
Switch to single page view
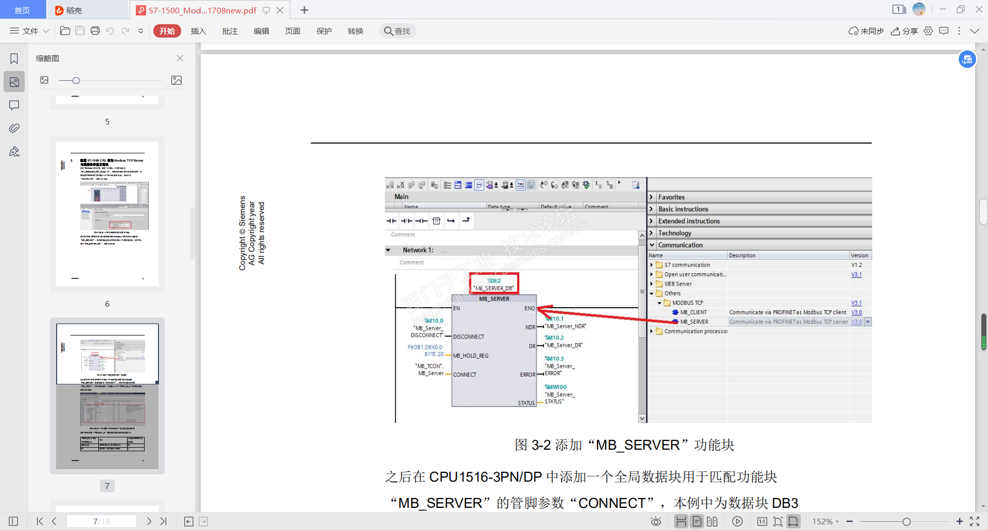point(697,521)
